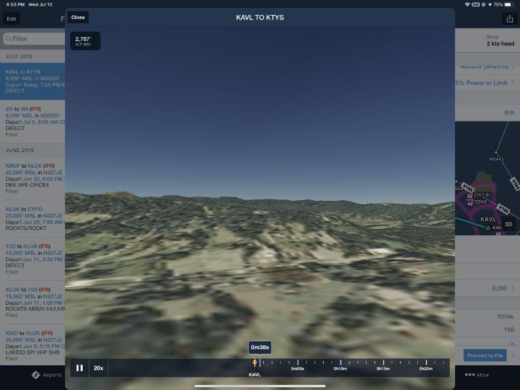Screen dimensions: 520x390
Task: Open the Airports tab
Action: tap(46, 375)
